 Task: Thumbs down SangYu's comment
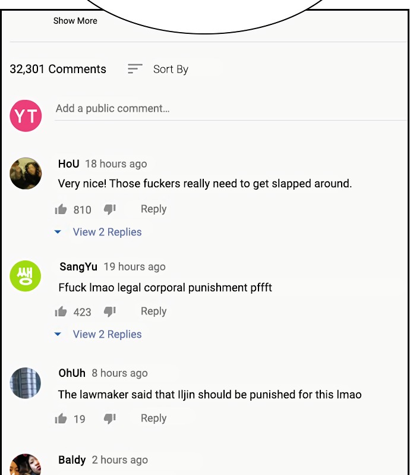point(109,312)
